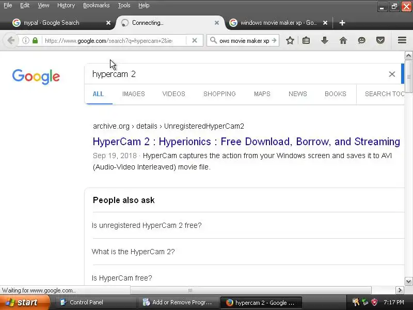The width and height of the screenshot is (413, 310).
Task: Select the NEWS search tab
Action: click(x=298, y=94)
